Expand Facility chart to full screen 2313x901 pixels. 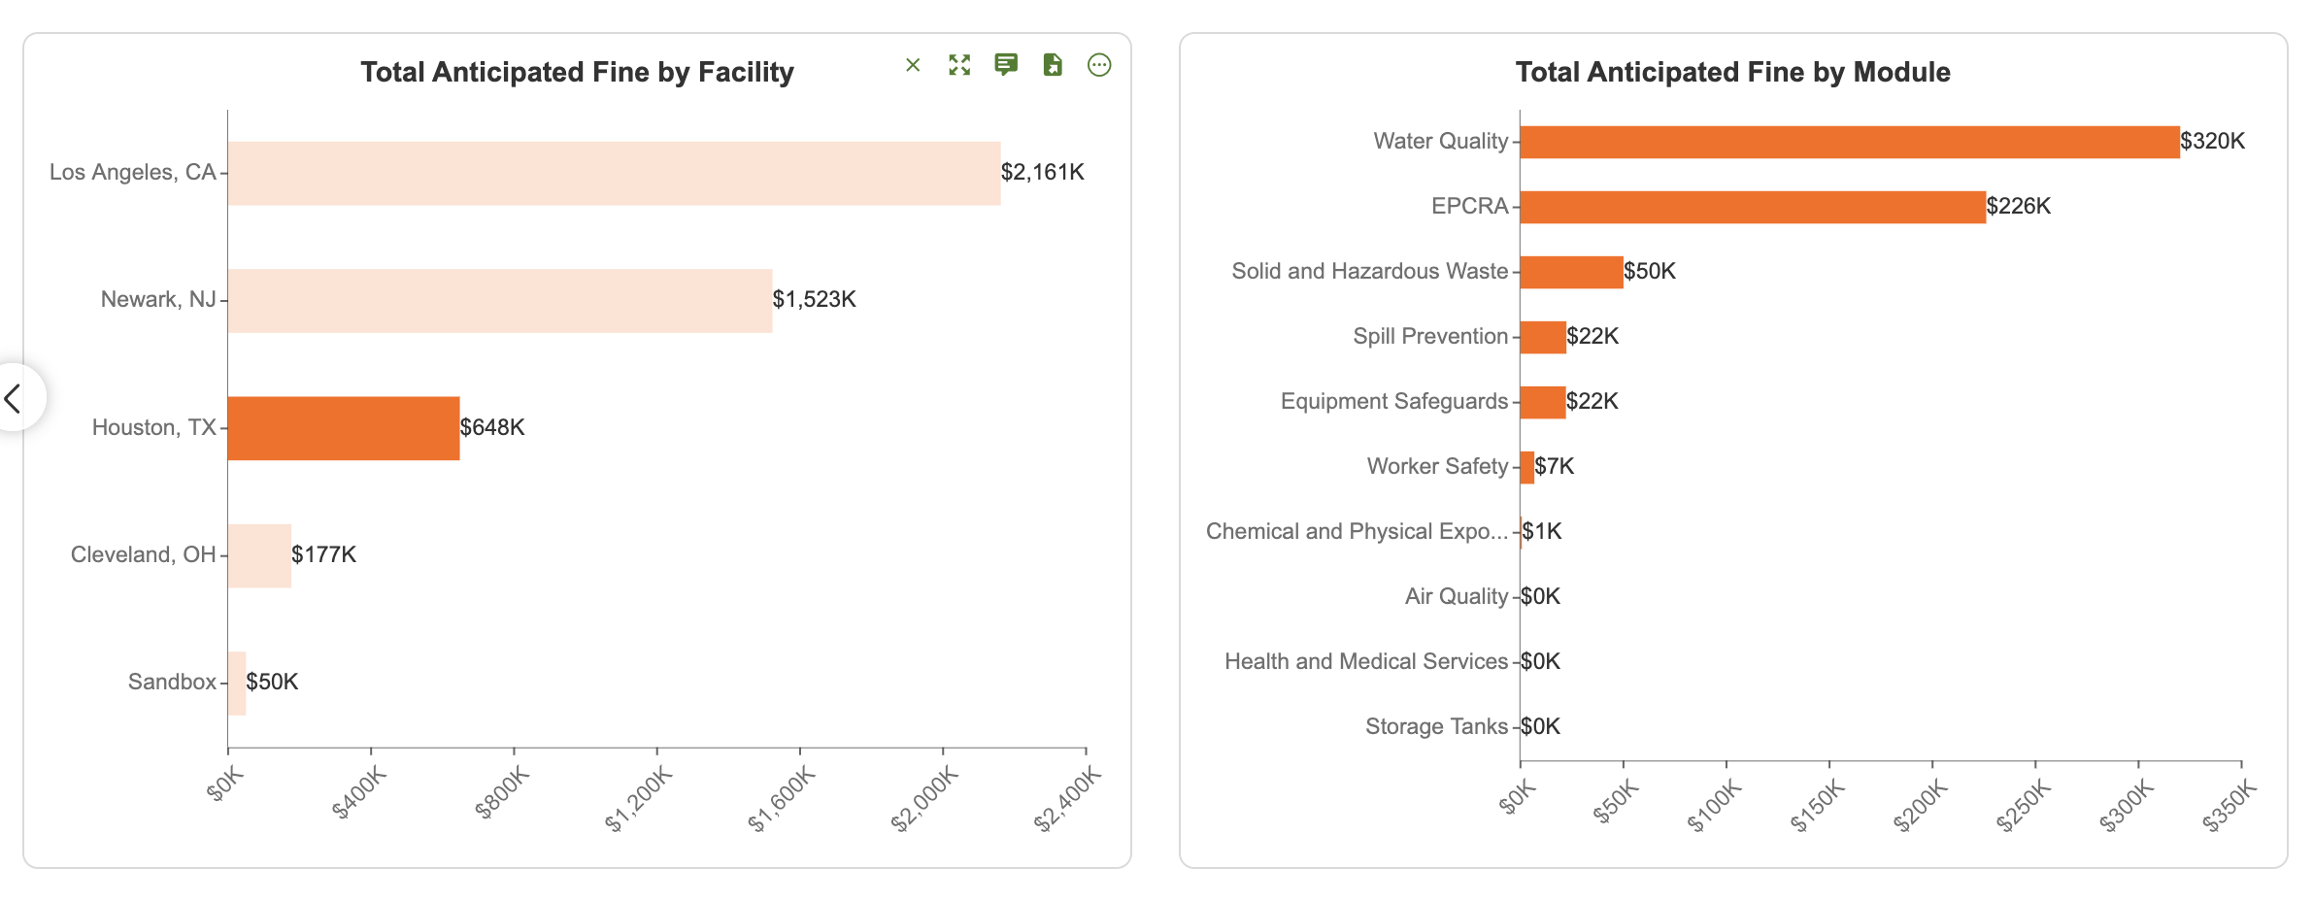959,65
